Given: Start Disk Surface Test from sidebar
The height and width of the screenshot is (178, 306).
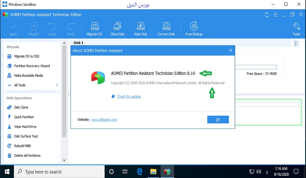Looking at the screenshot, I should pyautogui.click(x=26, y=136).
